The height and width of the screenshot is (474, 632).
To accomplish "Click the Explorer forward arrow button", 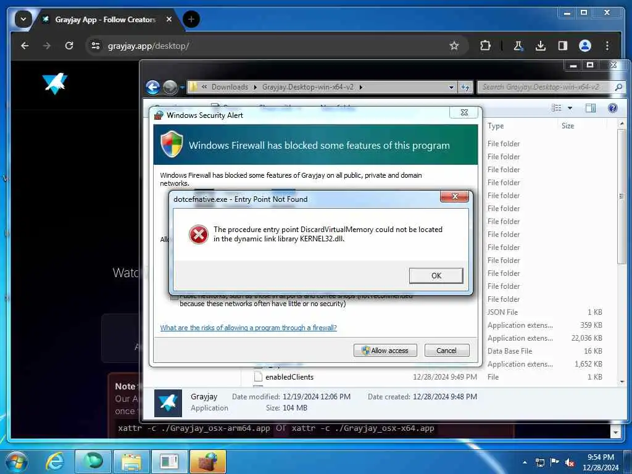I will tap(170, 87).
